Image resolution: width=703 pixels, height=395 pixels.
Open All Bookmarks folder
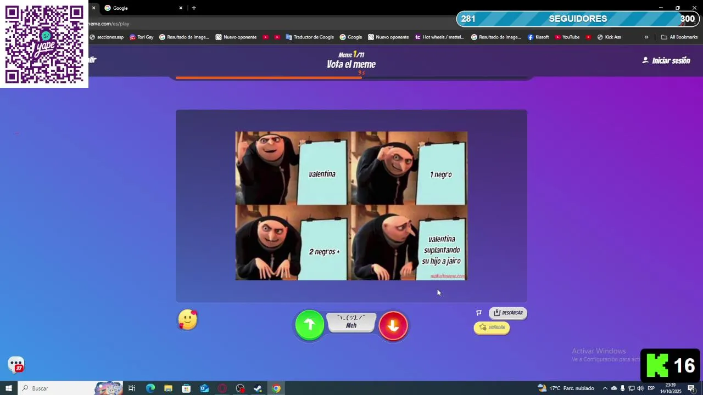point(679,37)
